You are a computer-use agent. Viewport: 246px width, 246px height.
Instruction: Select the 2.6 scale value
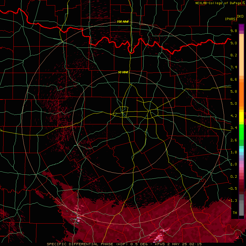[234, 140]
